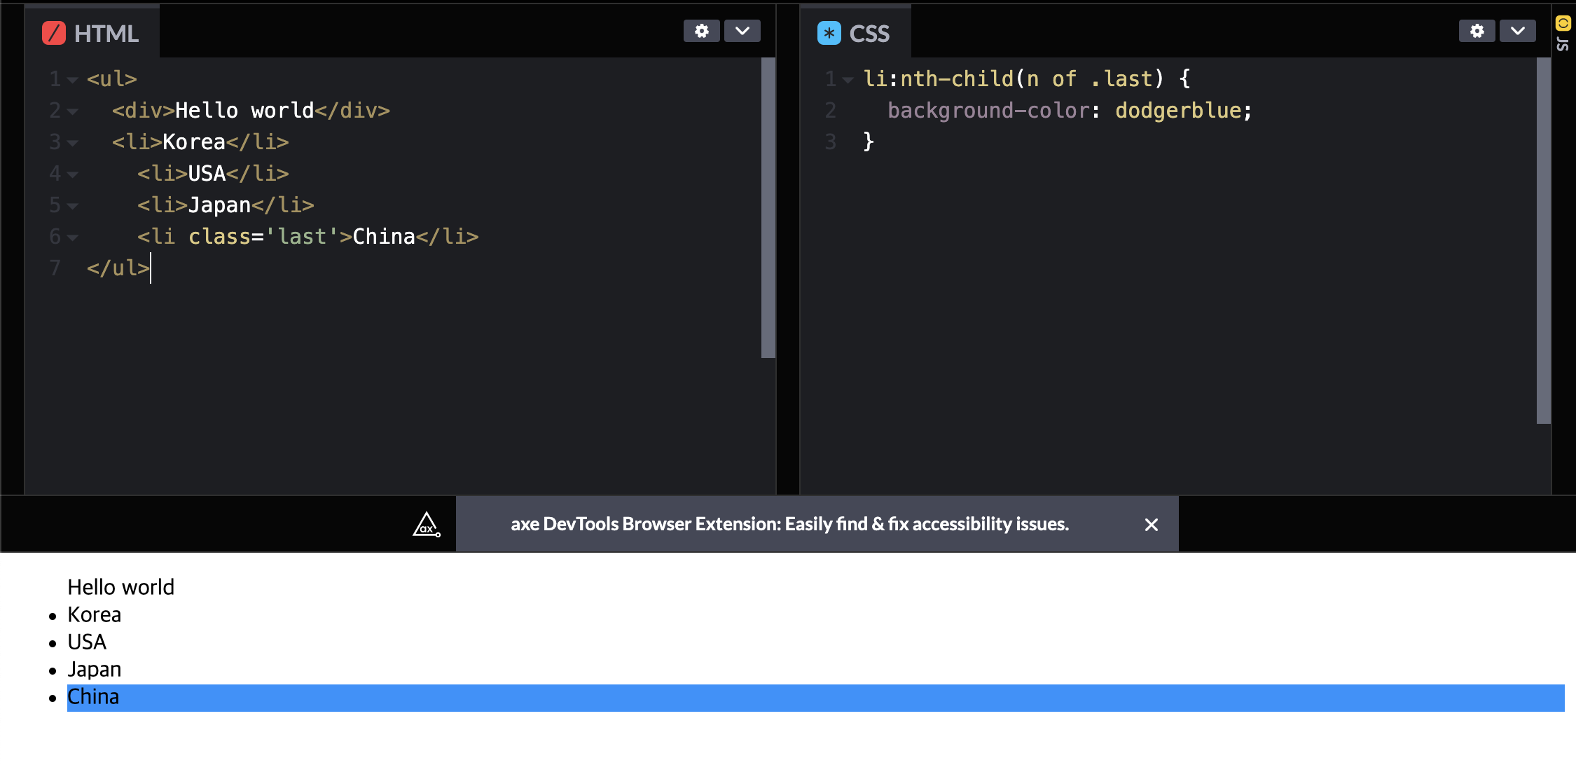1576x765 pixels.
Task: Fold the CSS rule on line 1
Action: coord(848,80)
